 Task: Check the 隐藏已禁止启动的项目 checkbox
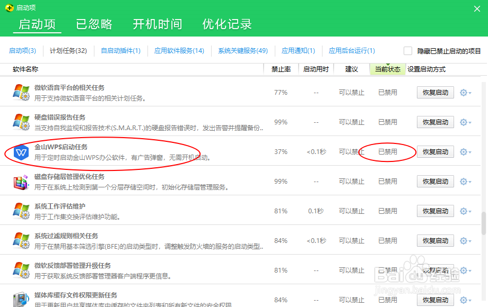point(407,51)
